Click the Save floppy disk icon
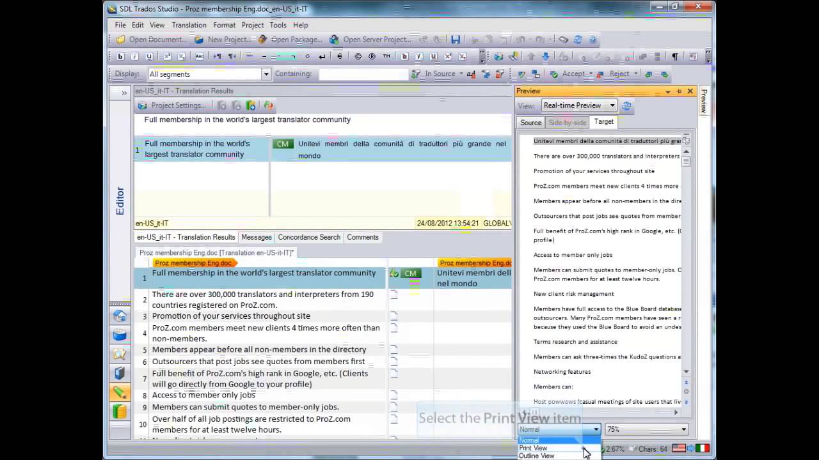The image size is (819, 460). pyautogui.click(x=456, y=40)
